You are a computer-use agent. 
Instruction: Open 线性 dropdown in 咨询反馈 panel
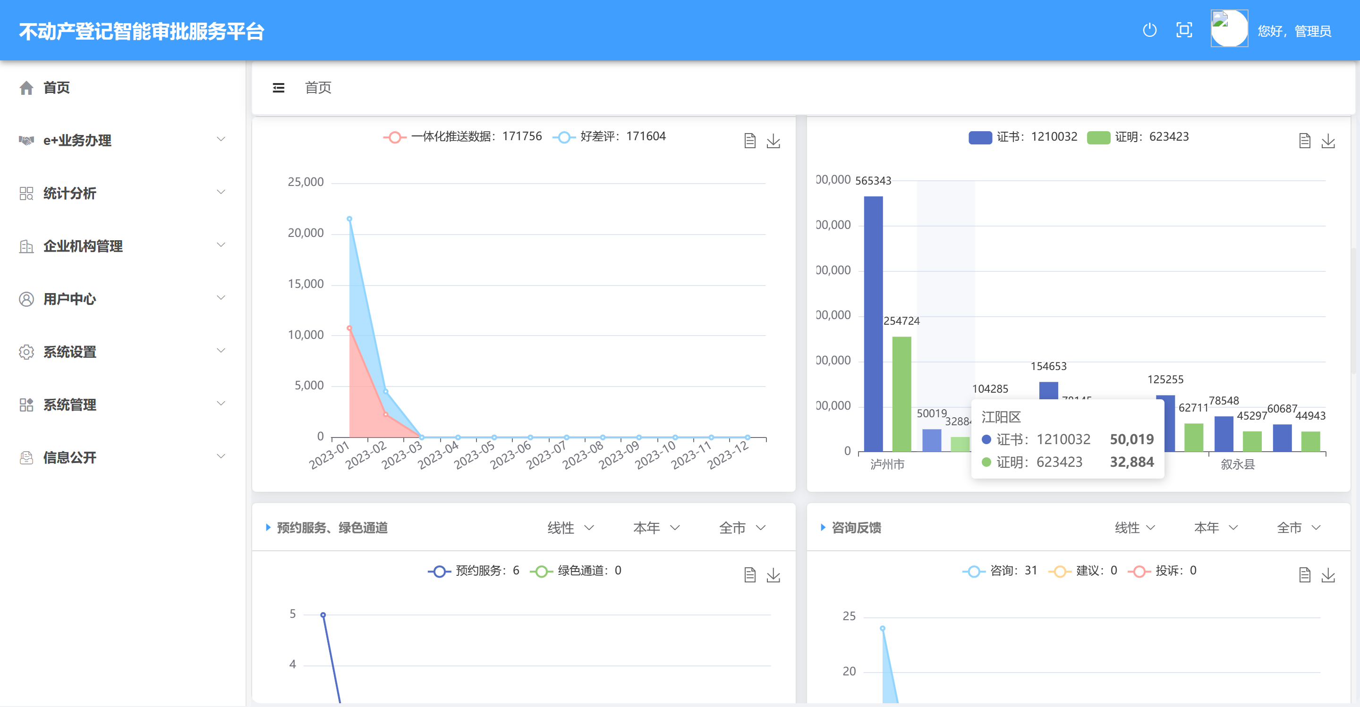point(1135,528)
